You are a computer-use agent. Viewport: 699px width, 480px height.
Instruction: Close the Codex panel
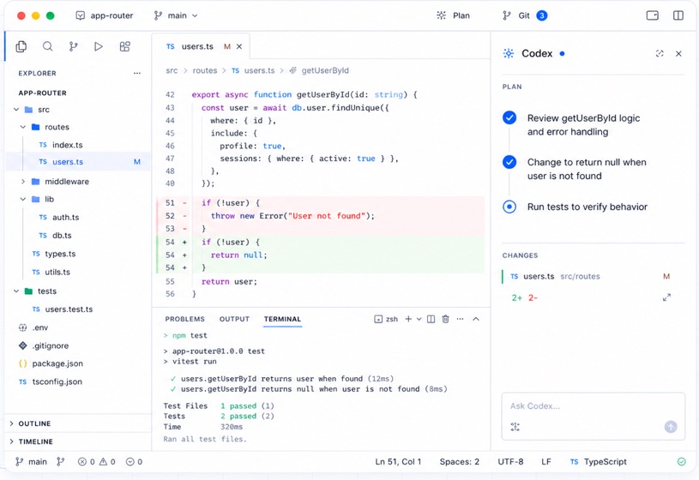click(x=678, y=53)
